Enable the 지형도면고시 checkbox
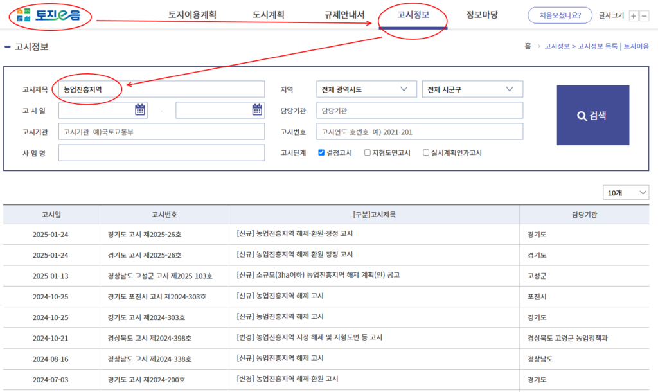Screen dimensions: 658x392 [x=368, y=153]
